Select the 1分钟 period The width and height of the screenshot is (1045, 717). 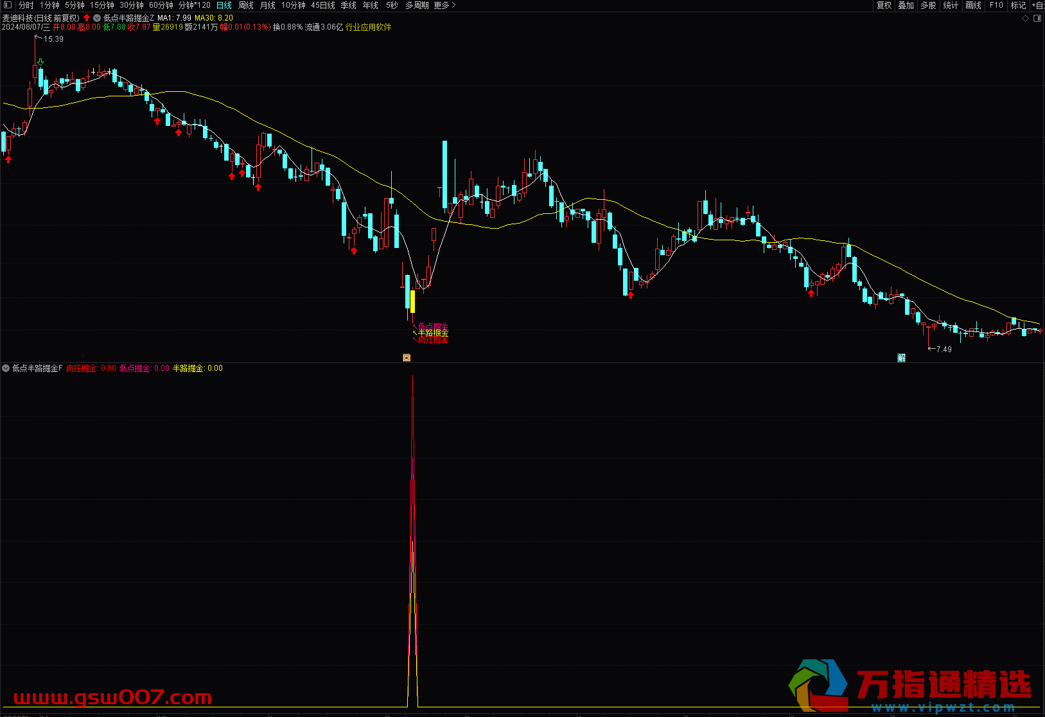pyautogui.click(x=49, y=5)
